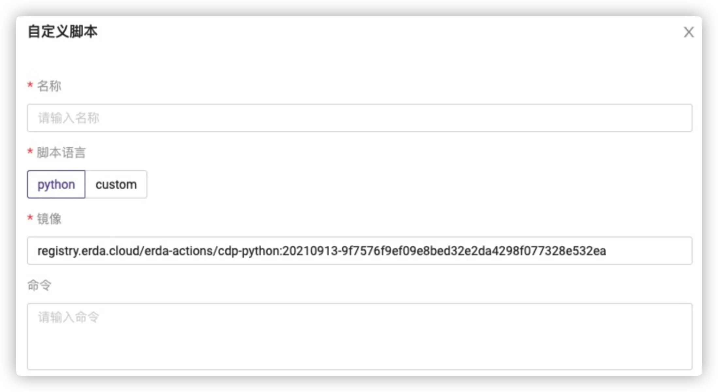Click the red asterisk beside 脚本语言

(x=30, y=151)
